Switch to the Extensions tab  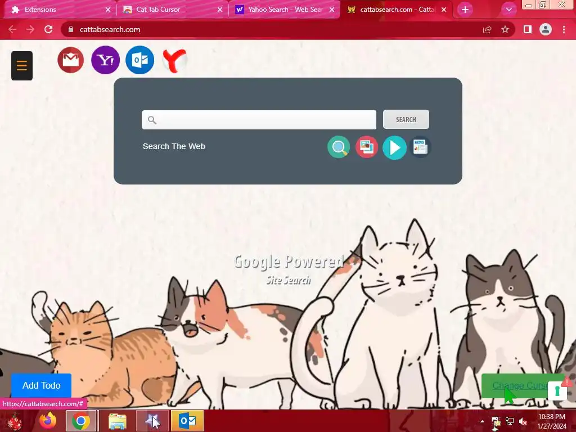tap(58, 10)
